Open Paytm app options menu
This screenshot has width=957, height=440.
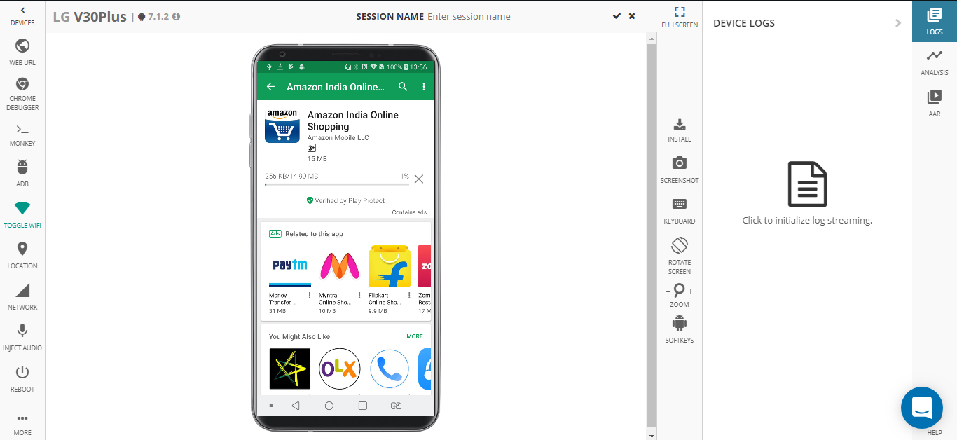tap(310, 295)
